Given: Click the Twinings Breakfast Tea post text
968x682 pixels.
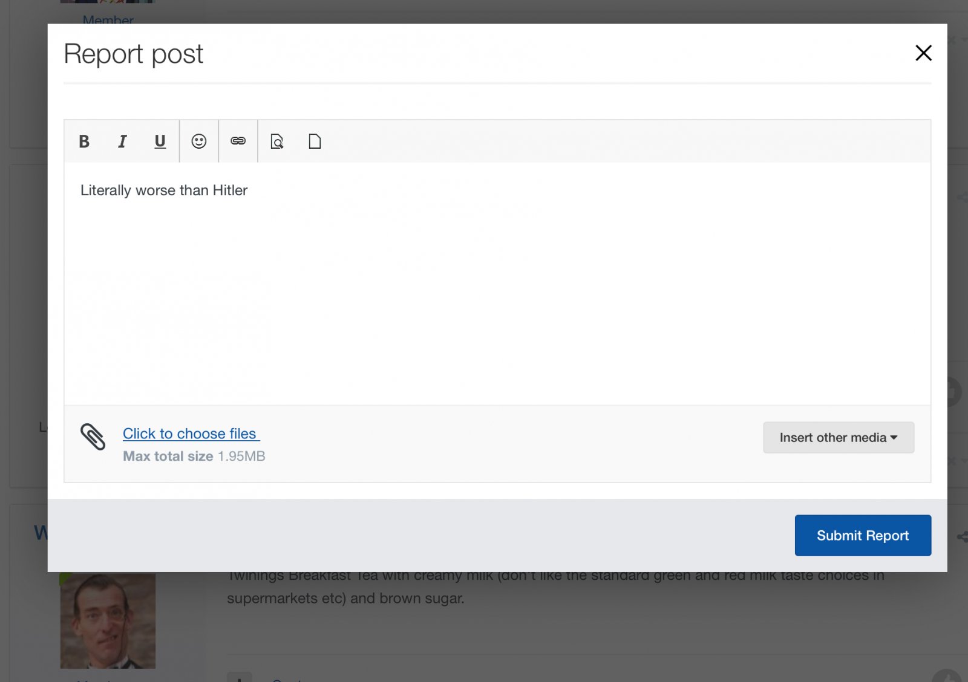Looking at the screenshot, I should 555,586.
